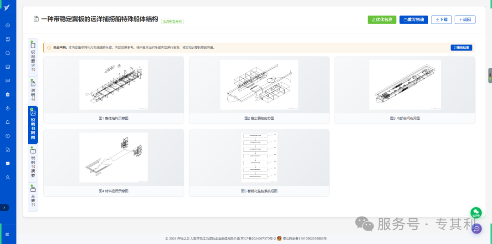Open the stopwatch timer icon in sidebar
The width and height of the screenshot is (492, 244).
[x=8, y=108]
